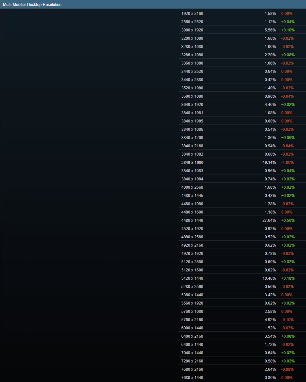
Task: Select the 2.64% share value
Action: [270, 369]
